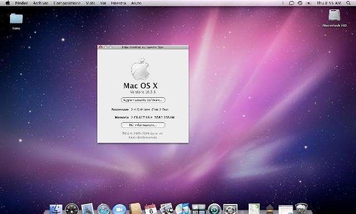Viewport: 356px width, 214px height.
Task: Open the Finestra menu
Action: [x=118, y=3]
